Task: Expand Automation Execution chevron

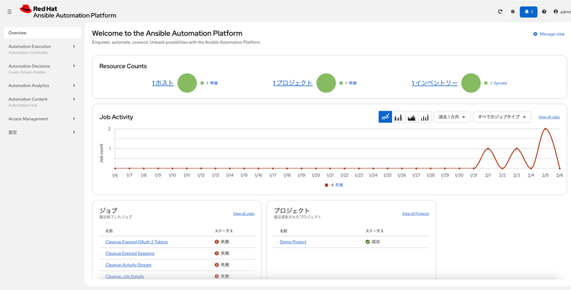Action: 74,46
